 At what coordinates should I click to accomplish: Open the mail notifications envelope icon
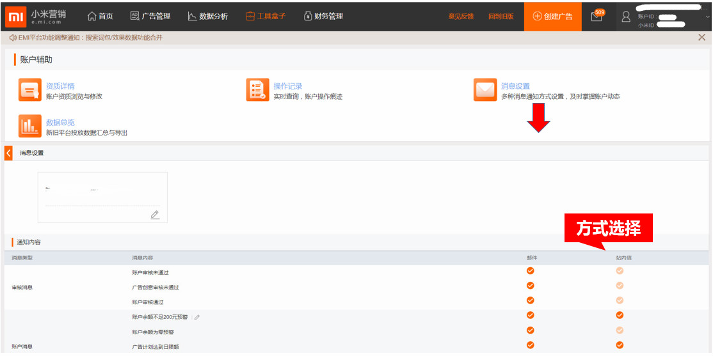597,17
